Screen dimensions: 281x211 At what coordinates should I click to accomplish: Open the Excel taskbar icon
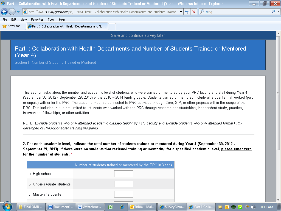click(x=111, y=207)
